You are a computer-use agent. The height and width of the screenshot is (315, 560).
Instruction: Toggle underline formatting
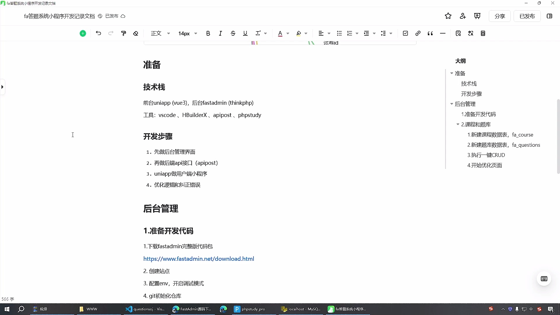(245, 33)
